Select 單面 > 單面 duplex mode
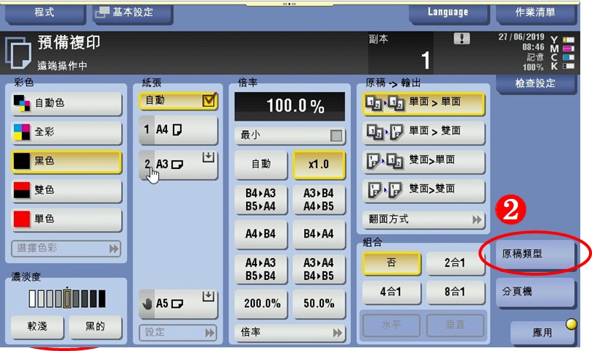Viewport: 592px width, 351px height. 423,103
